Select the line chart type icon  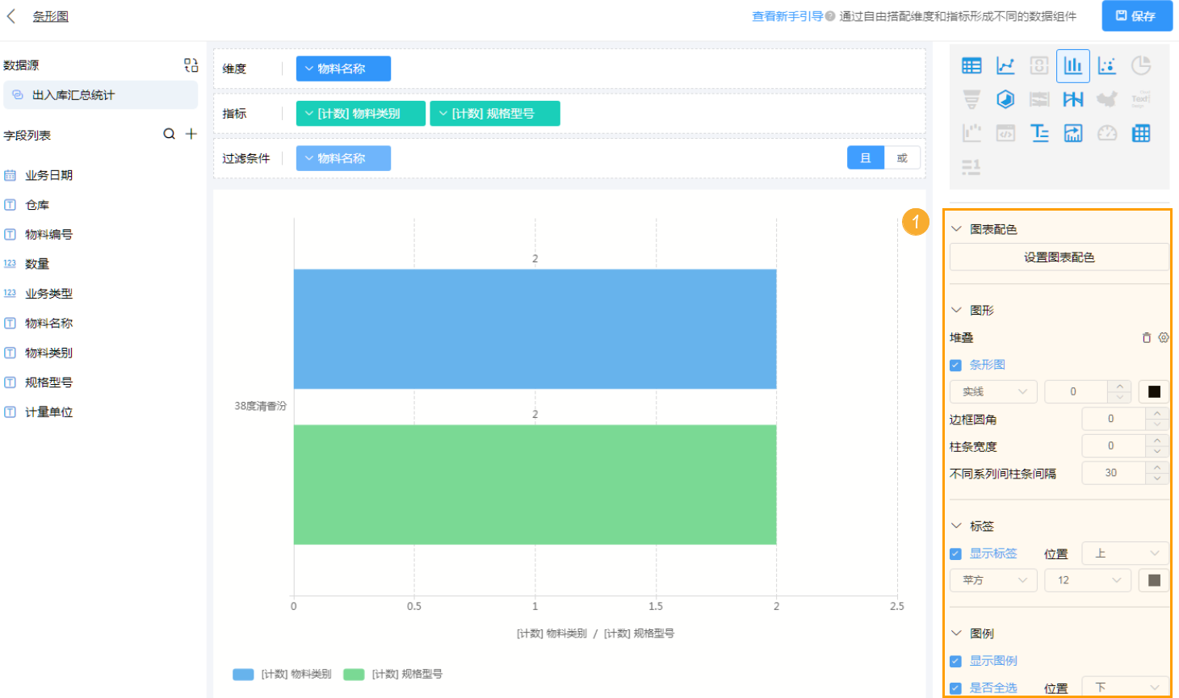[1005, 65]
